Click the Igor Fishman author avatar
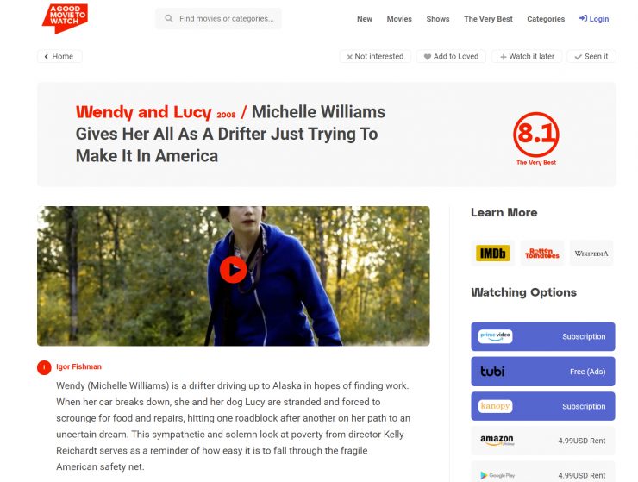This screenshot has height=482, width=638. (x=44, y=367)
